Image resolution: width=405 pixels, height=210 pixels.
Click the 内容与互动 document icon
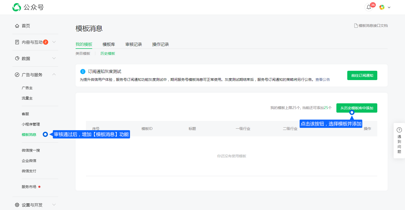pos(17,42)
